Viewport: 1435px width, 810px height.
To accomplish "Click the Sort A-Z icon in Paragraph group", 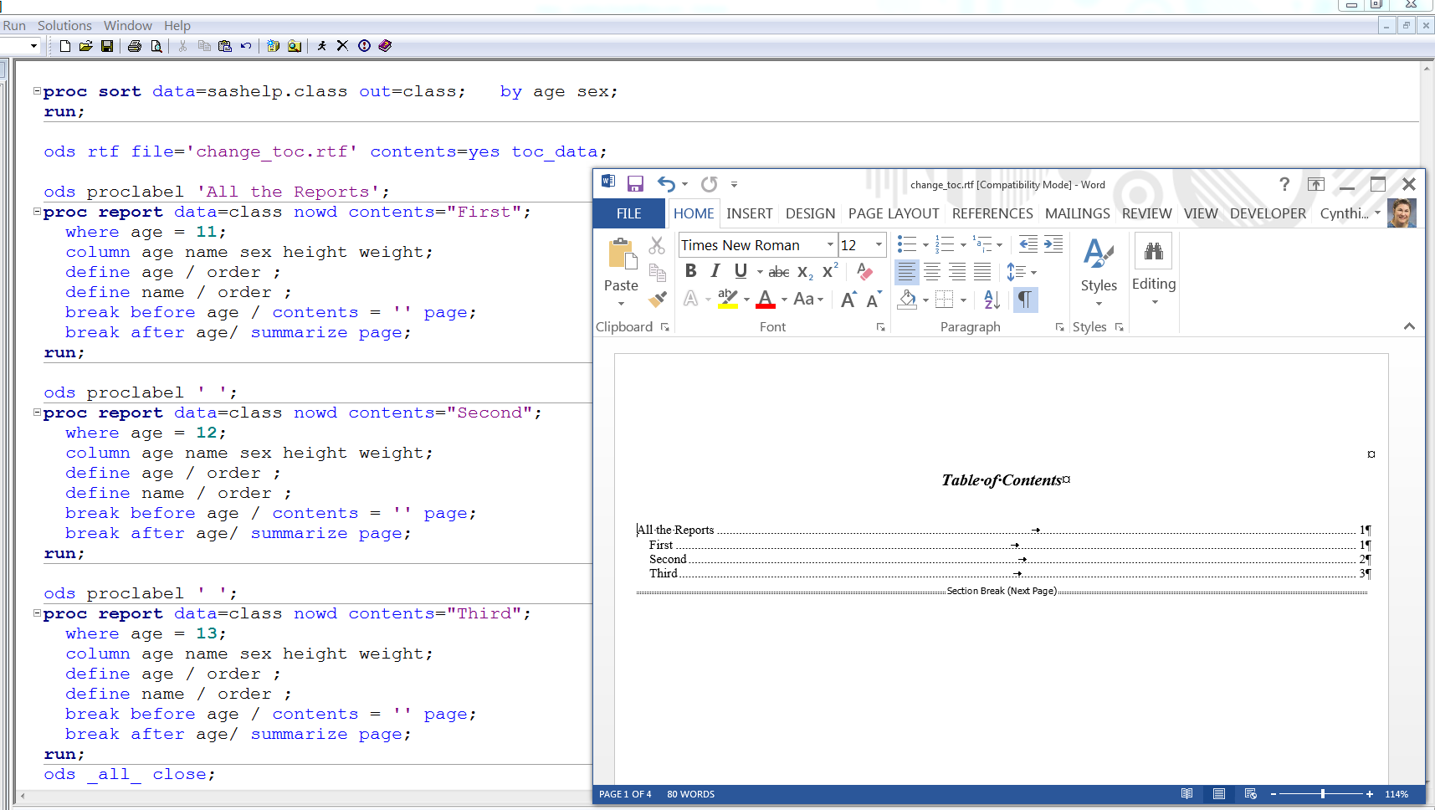I will [x=992, y=299].
